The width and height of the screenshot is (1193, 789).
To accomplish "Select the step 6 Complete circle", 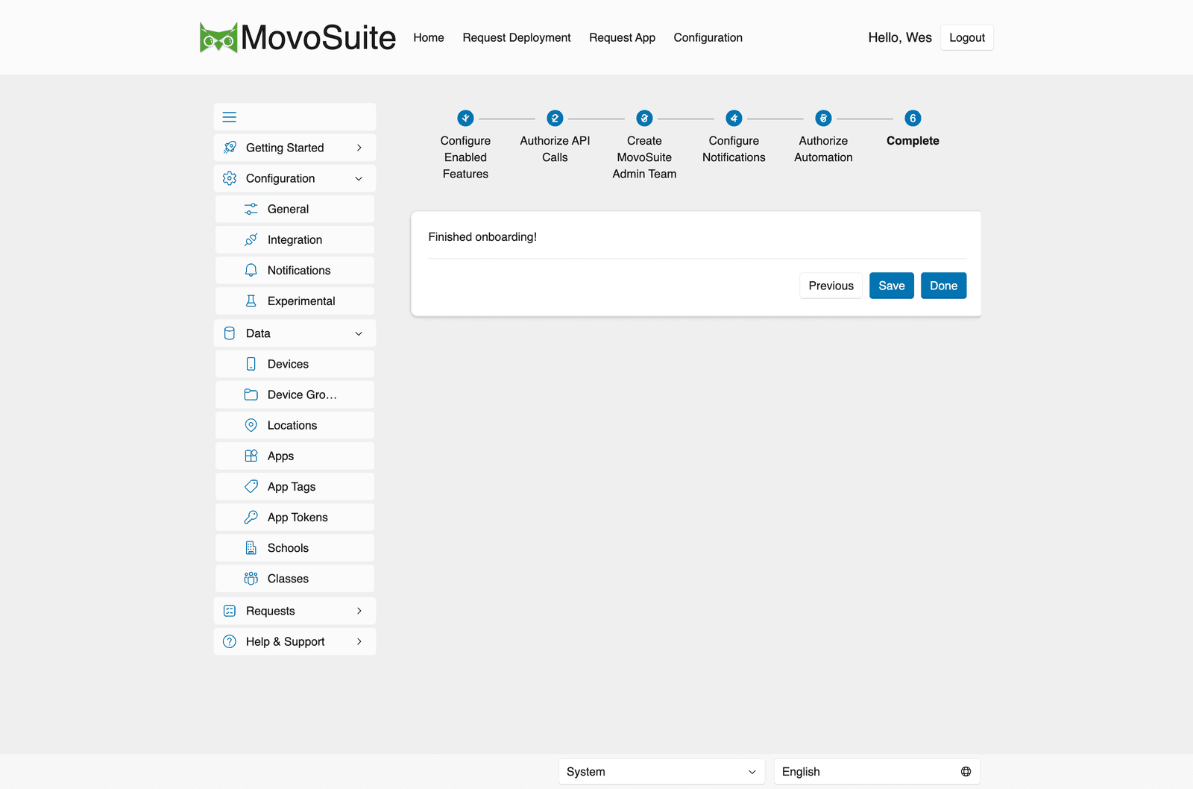I will click(913, 118).
